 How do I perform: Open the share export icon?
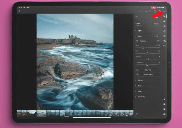pyautogui.click(x=155, y=11)
